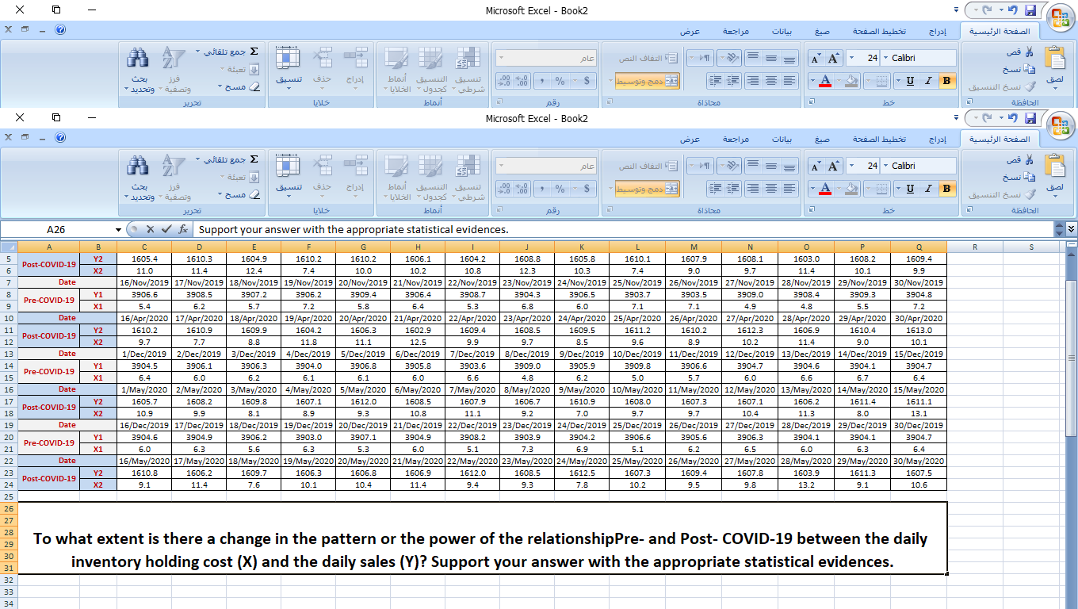Open the font size 24 dropdown in the lower ribbon
This screenshot has height=609, width=1078.
click(x=851, y=166)
